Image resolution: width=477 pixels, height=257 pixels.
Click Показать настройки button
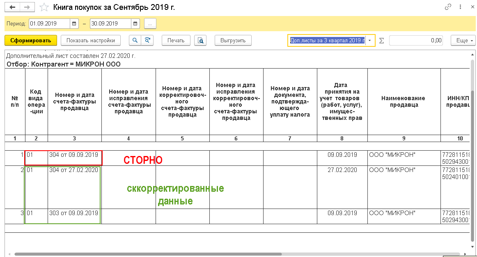pos(91,40)
